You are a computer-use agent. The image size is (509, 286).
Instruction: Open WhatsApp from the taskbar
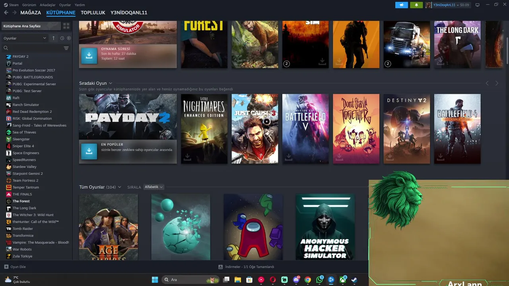pos(319,280)
